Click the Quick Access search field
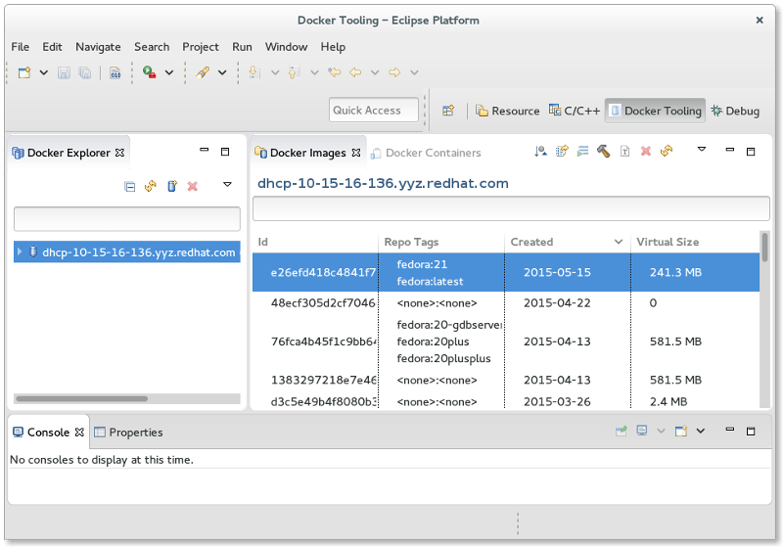Screen dimensions: 783x547 pyautogui.click(x=374, y=110)
